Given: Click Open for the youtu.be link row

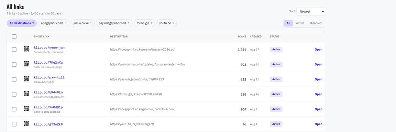Looking at the screenshot, I should pyautogui.click(x=318, y=124).
